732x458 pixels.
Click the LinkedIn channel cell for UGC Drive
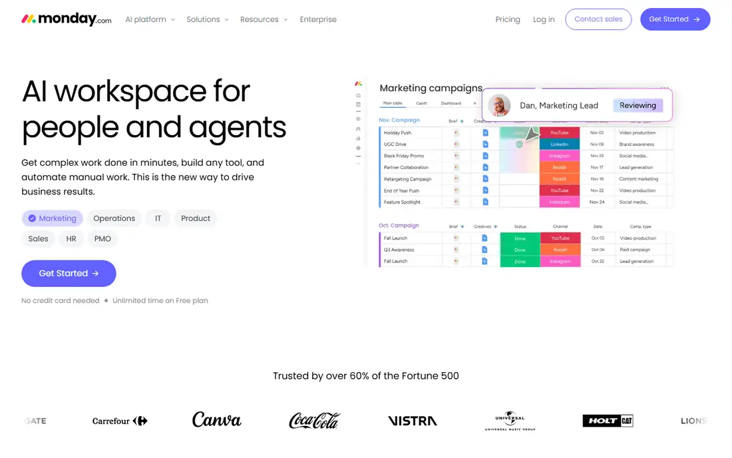tap(559, 144)
